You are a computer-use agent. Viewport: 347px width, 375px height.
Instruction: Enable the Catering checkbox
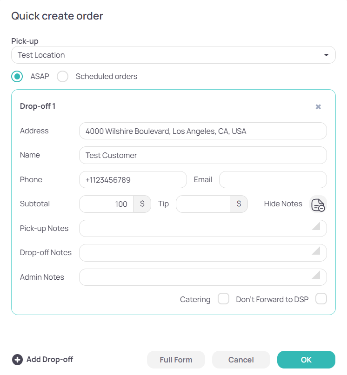pos(223,299)
